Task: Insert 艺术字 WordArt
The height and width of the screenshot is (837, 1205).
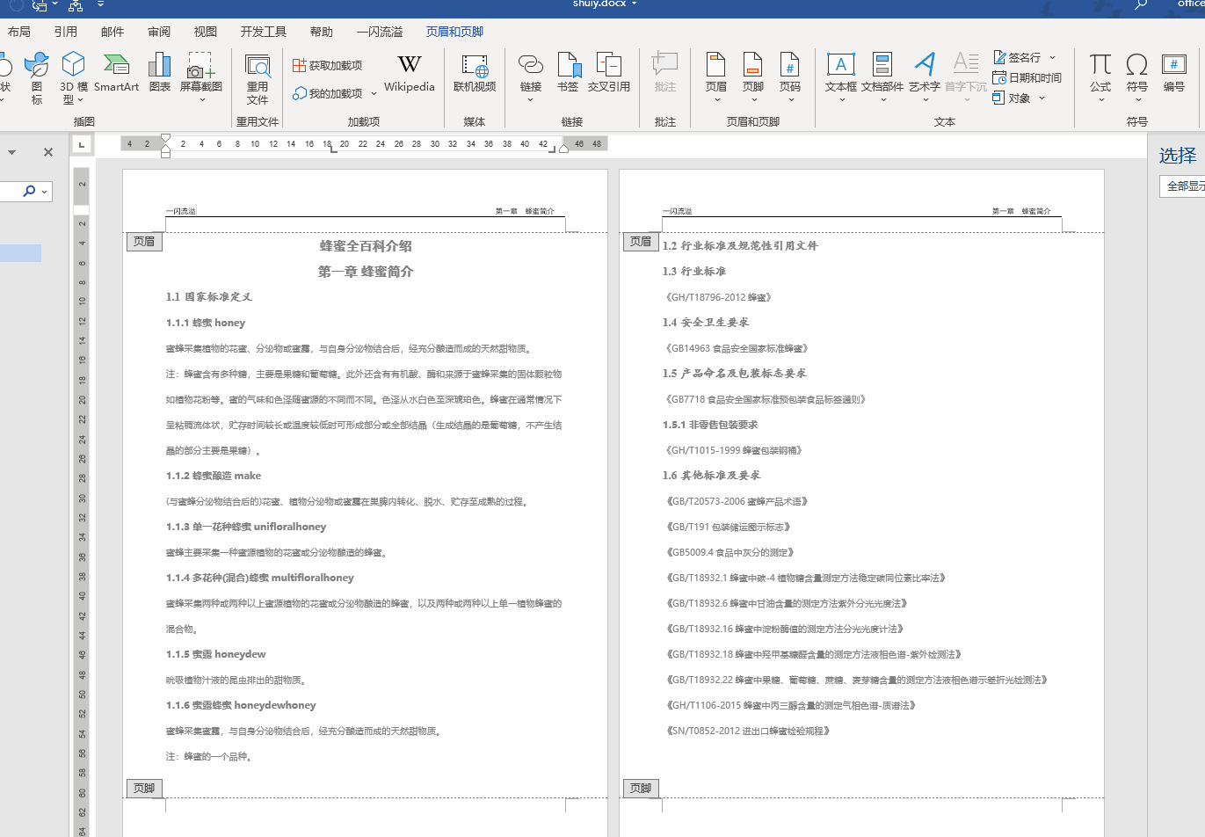Action: 925,77
